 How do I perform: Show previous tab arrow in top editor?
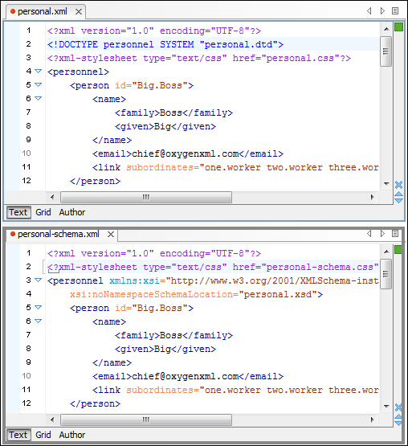(x=369, y=10)
